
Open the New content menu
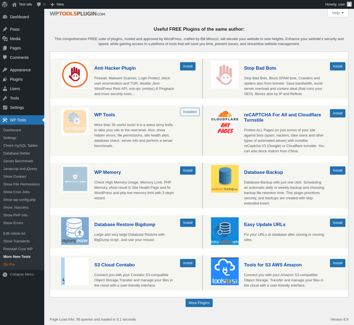point(57,4)
